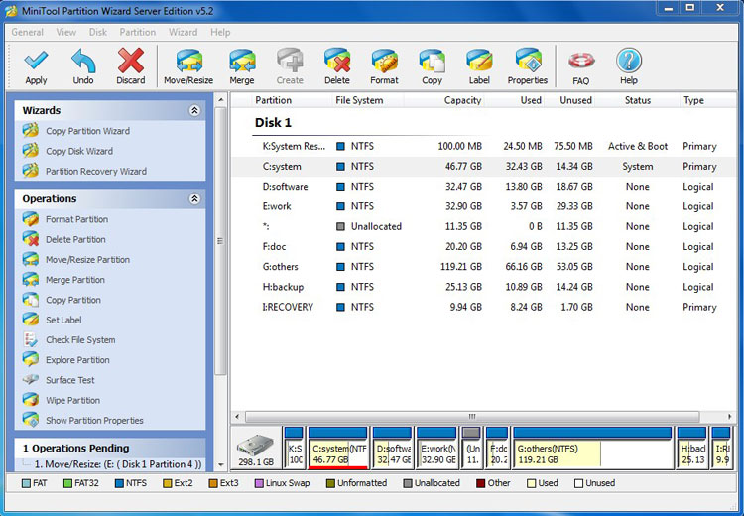The height and width of the screenshot is (516, 744).
Task: Select the F:doc partition row
Action: (x=484, y=246)
